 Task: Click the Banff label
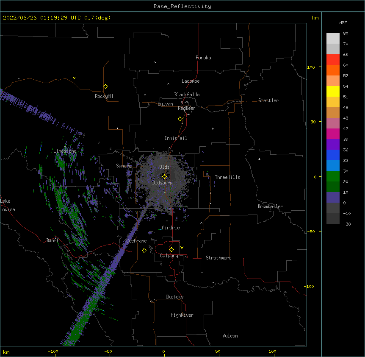(53, 240)
